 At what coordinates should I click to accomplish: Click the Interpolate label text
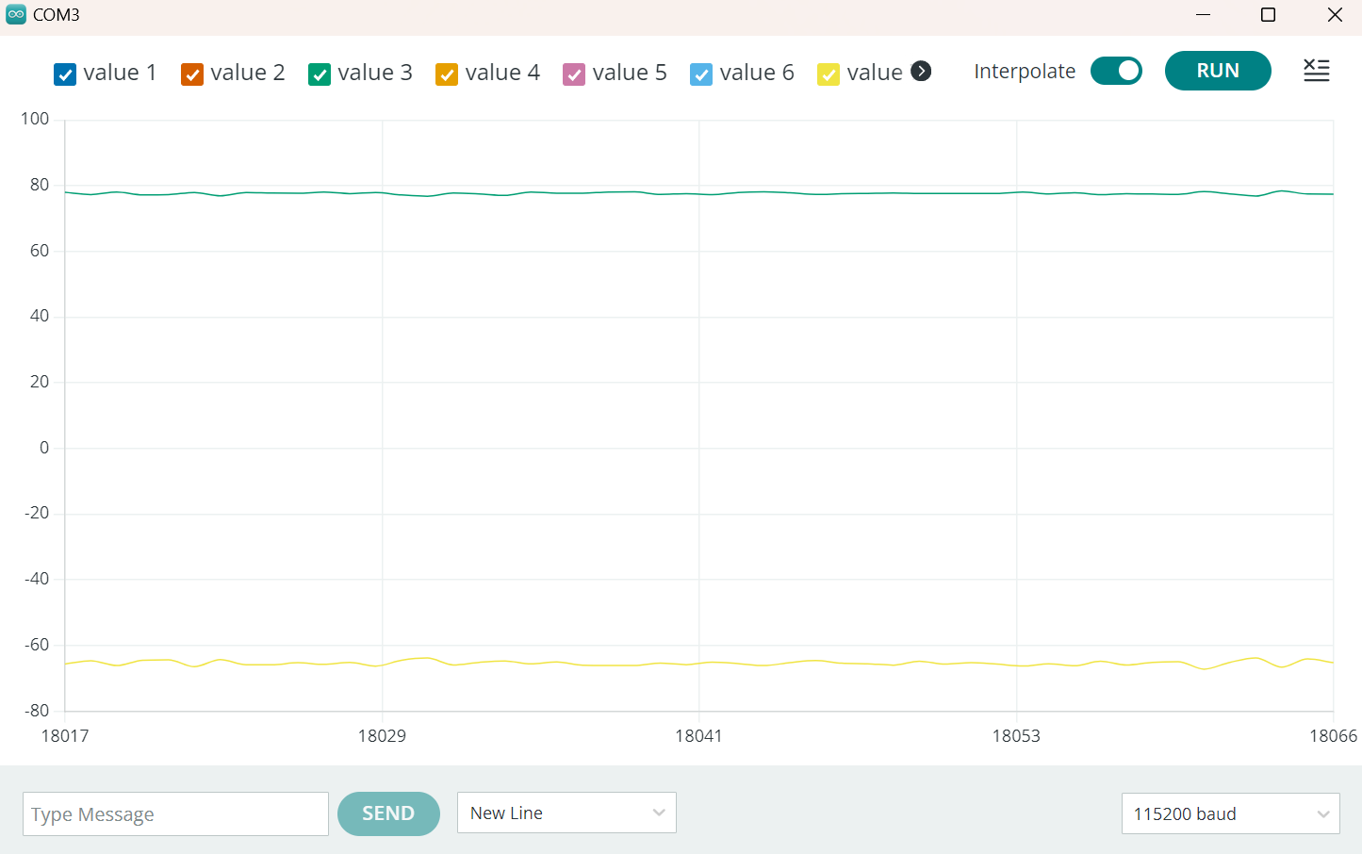click(x=1025, y=72)
